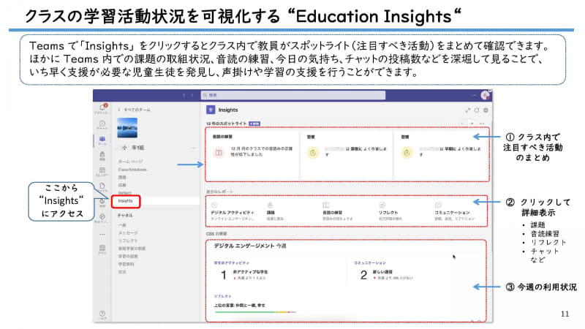Open the 学習資料 channel
This screenshot has width=585, height=329.
click(126, 264)
